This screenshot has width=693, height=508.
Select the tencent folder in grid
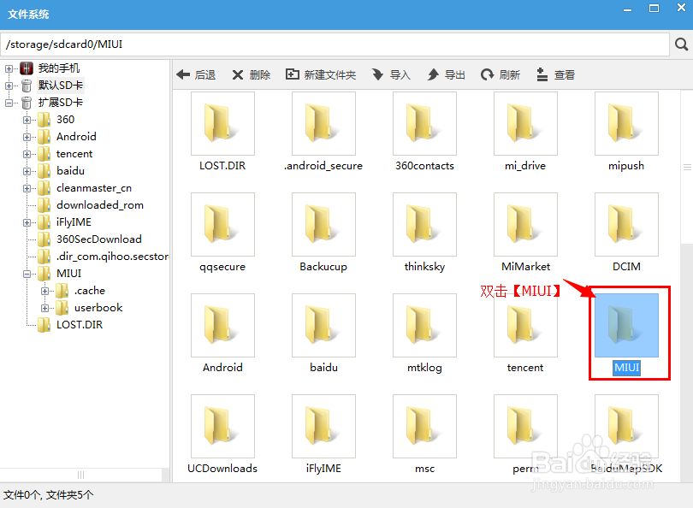click(525, 325)
